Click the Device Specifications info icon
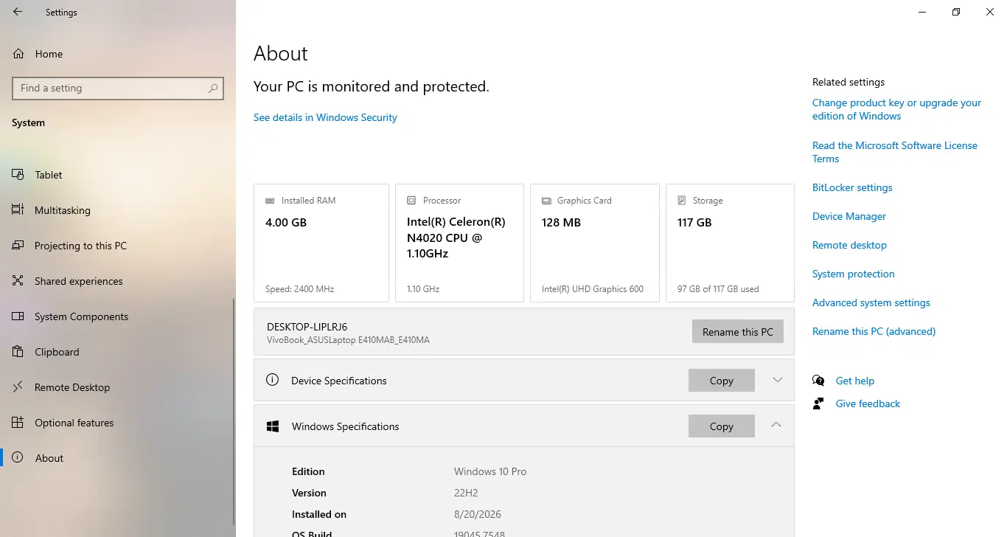1007x537 pixels. [x=272, y=380]
